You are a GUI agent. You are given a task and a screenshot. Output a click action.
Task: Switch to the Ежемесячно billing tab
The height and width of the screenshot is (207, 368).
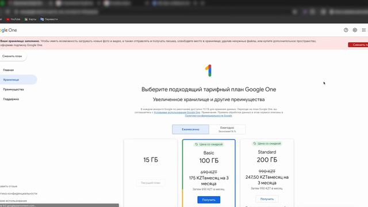pos(190,129)
